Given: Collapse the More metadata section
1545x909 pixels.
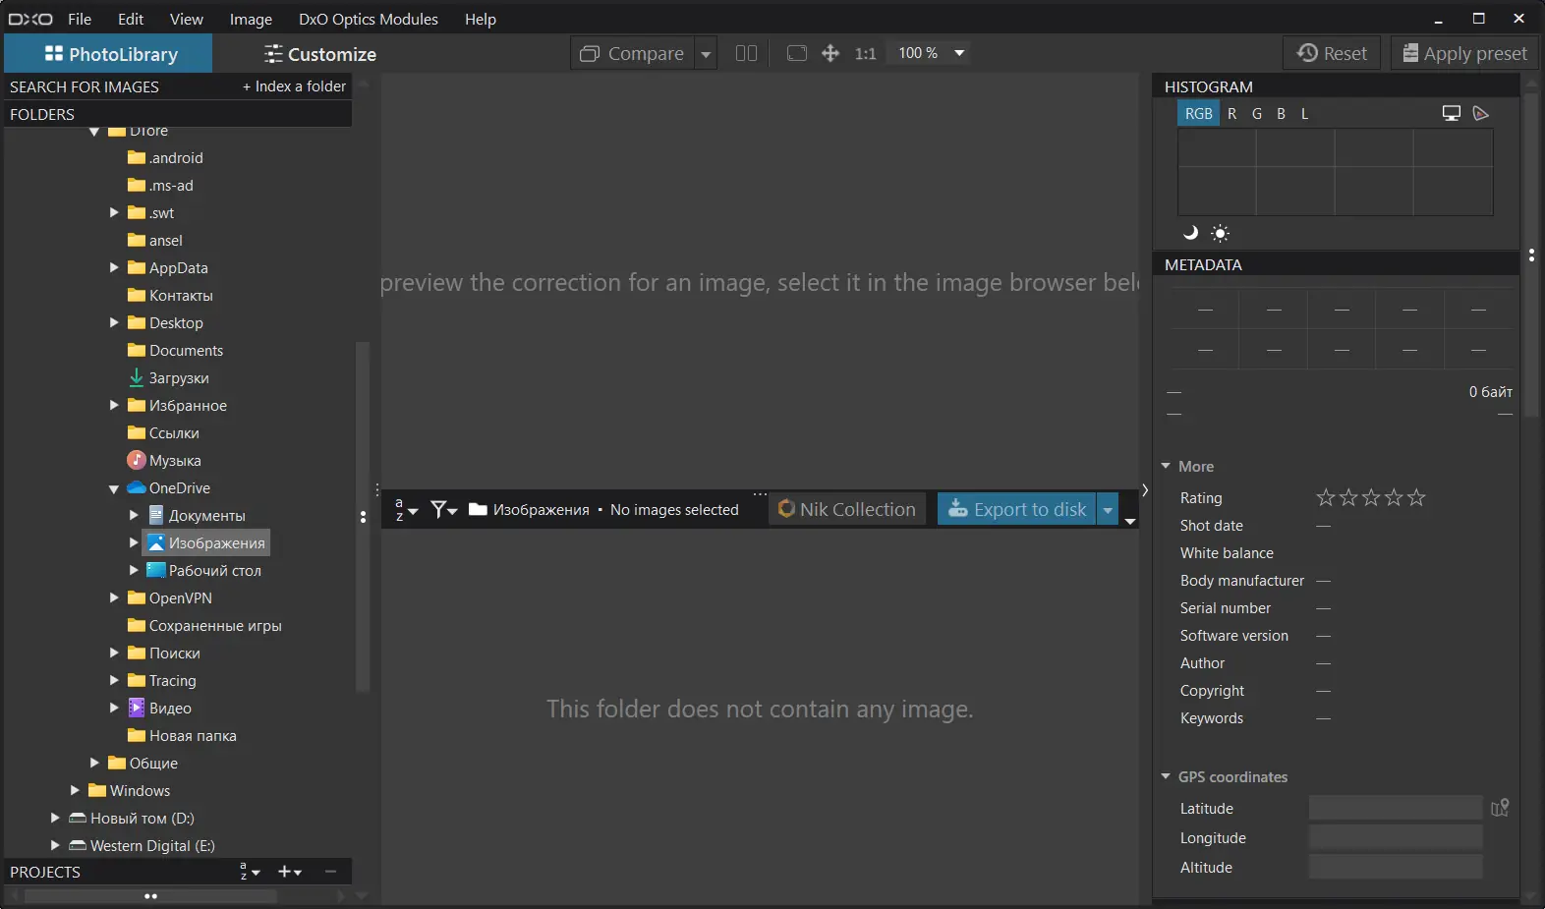Looking at the screenshot, I should pyautogui.click(x=1166, y=466).
